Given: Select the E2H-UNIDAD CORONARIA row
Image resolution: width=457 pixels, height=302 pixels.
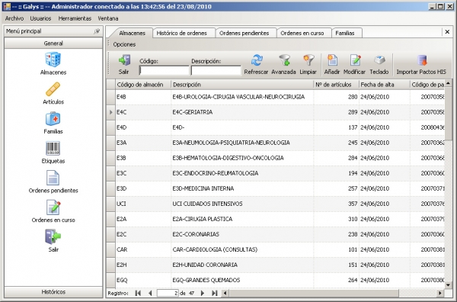Looking at the screenshot, I should pyautogui.click(x=276, y=265).
